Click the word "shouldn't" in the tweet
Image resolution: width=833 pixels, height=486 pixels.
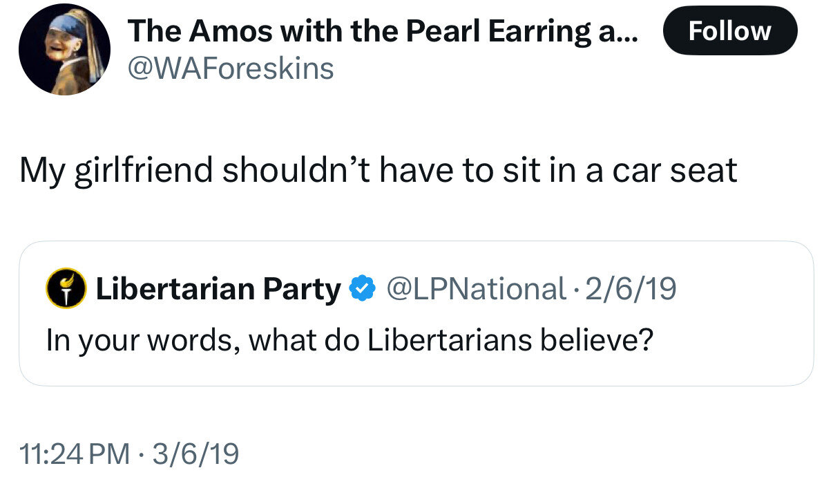tap(296, 170)
